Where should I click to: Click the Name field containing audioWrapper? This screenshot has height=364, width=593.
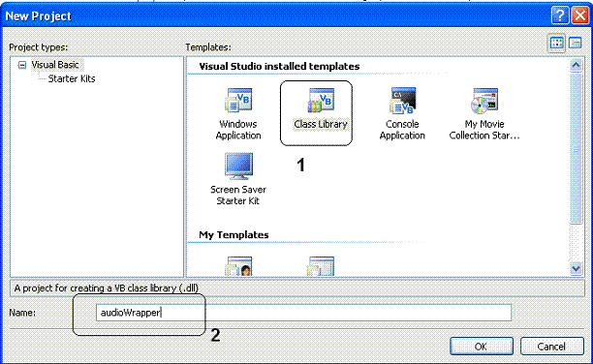303,313
